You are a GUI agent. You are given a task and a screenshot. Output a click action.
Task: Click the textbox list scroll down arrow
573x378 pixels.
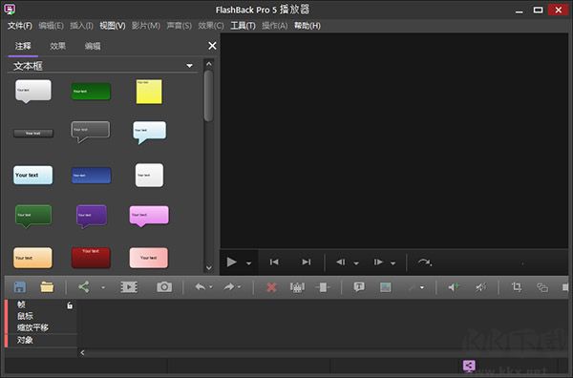(208, 267)
